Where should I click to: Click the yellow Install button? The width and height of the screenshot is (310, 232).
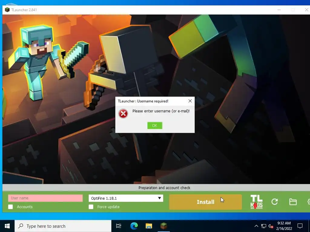coord(206,202)
